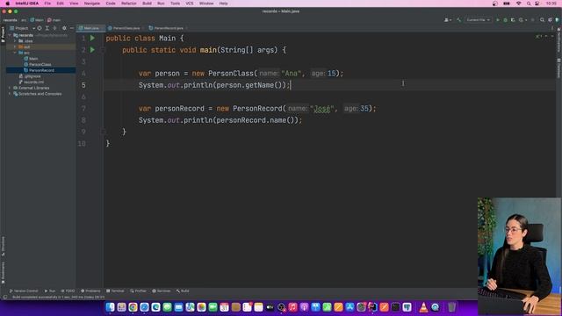Open the Main.java editor tab
Screen dimensions: 562x316
point(90,28)
